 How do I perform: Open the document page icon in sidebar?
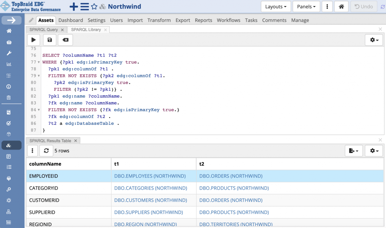[x=9, y=156]
